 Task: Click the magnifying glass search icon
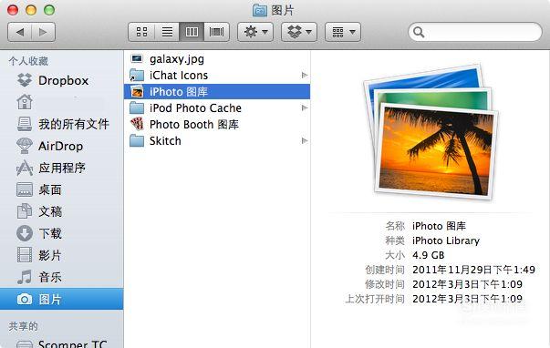(419, 32)
